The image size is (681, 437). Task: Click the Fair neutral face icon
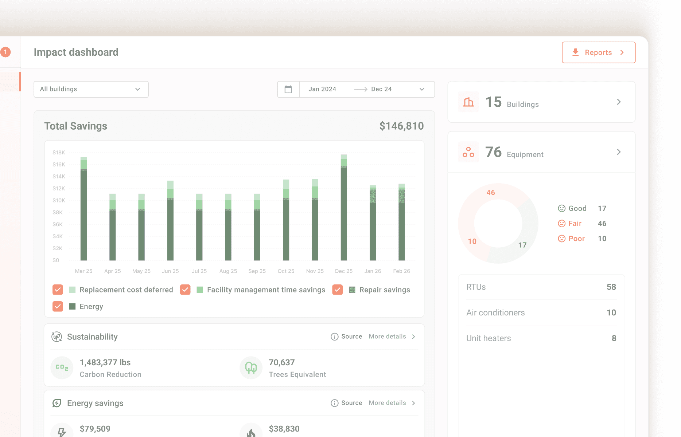click(562, 224)
